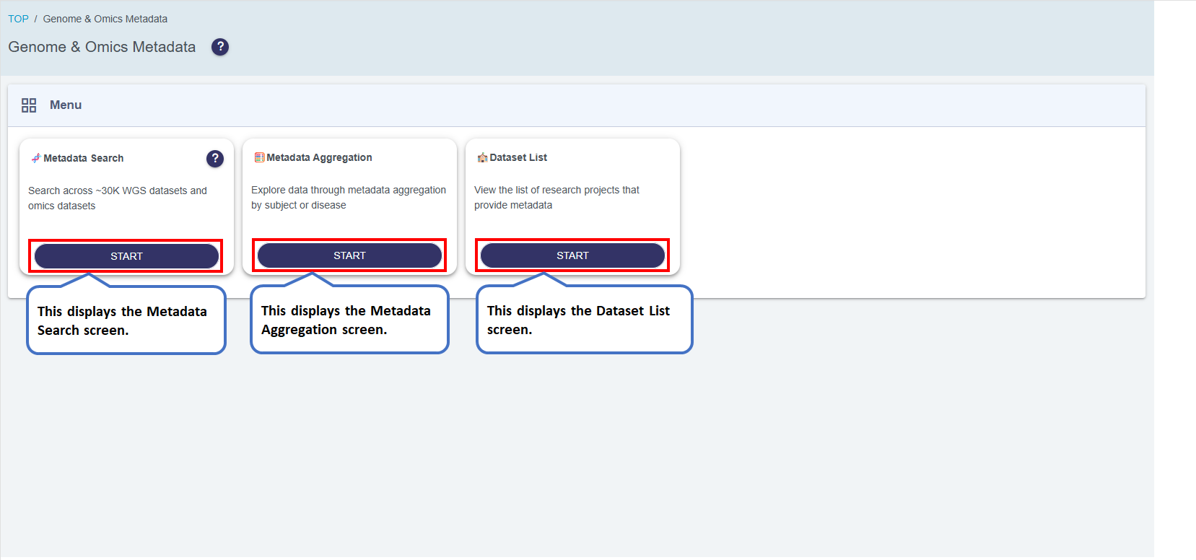The image size is (1196, 560).
Task: Click the Metadata Aggregation card icon
Action: click(259, 157)
